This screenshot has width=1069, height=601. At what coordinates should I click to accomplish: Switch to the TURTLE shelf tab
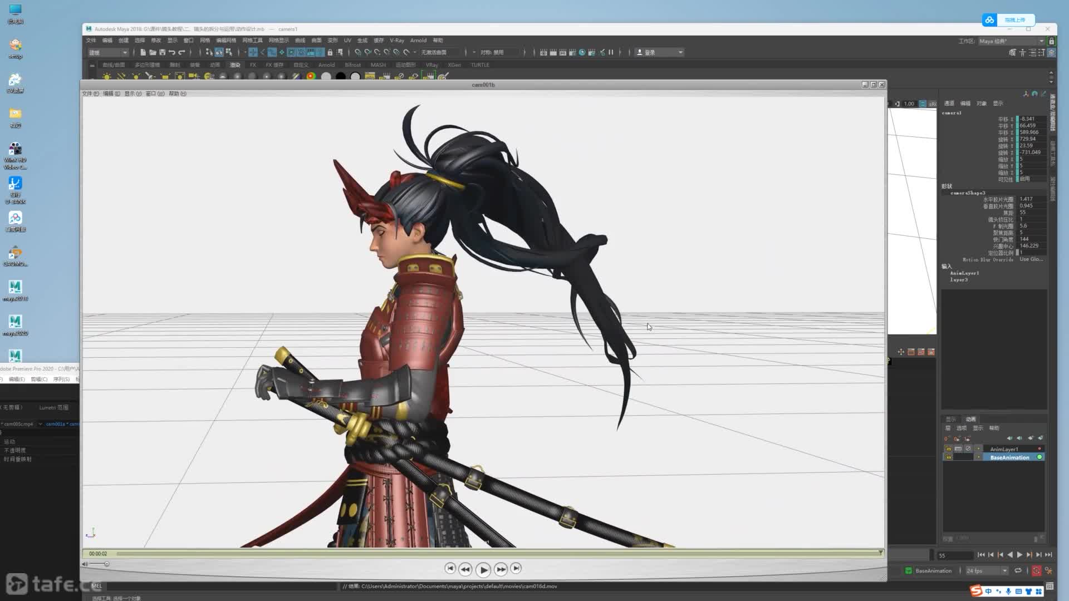(480, 65)
